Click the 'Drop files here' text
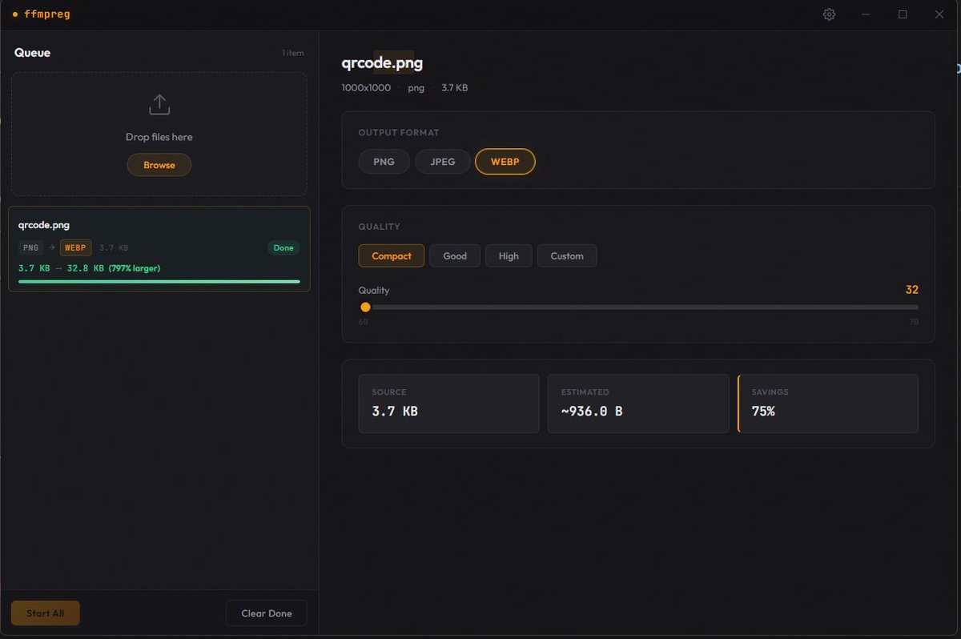This screenshot has width=961, height=639. (x=159, y=137)
